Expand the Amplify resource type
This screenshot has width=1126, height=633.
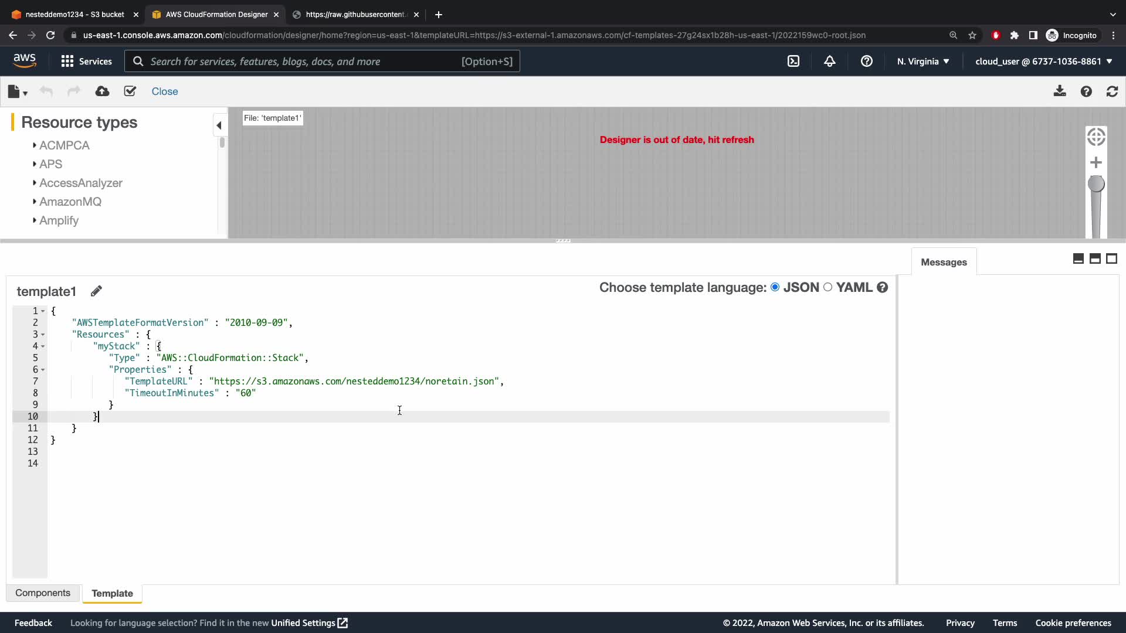click(59, 220)
